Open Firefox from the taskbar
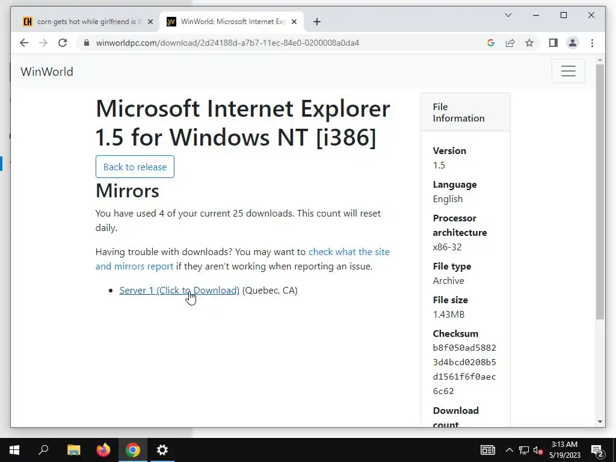The height and width of the screenshot is (462, 616). (x=103, y=450)
